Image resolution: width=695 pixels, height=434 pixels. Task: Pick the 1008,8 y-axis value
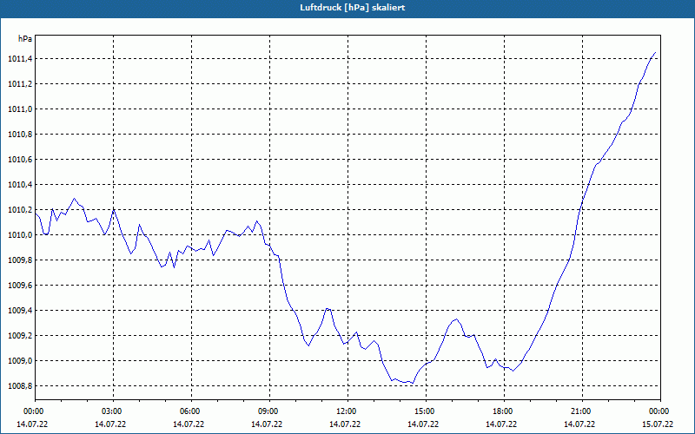pos(19,386)
